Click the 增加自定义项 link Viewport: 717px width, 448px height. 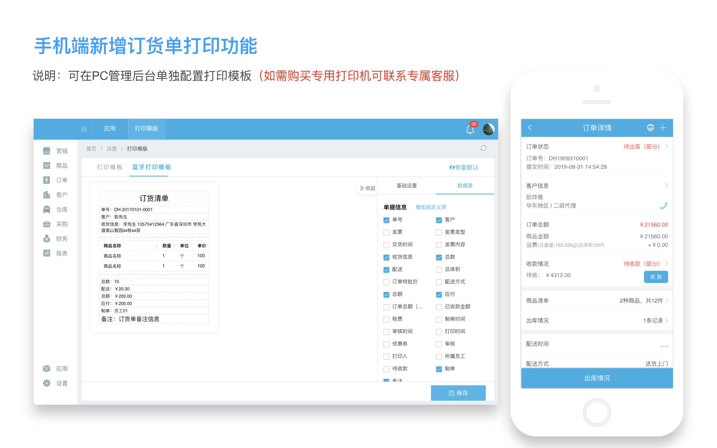[x=431, y=207]
